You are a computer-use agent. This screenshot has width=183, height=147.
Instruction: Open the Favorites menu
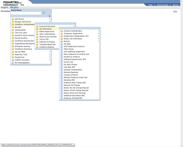5,7
